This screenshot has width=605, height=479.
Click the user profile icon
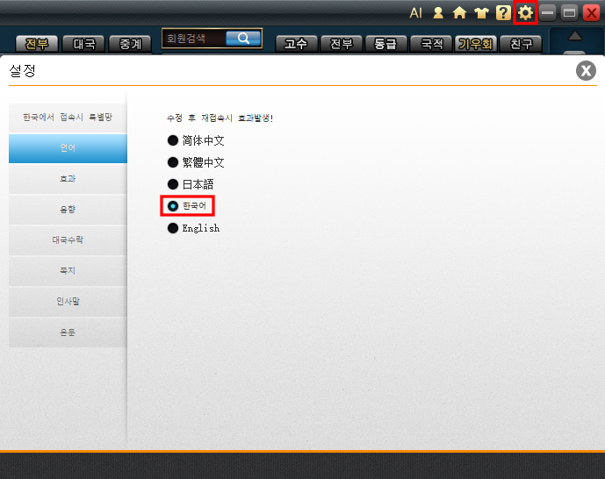click(438, 13)
